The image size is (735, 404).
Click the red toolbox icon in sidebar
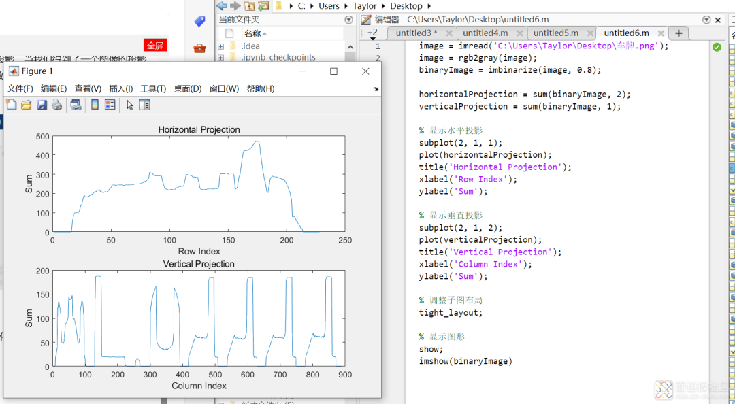(x=199, y=48)
